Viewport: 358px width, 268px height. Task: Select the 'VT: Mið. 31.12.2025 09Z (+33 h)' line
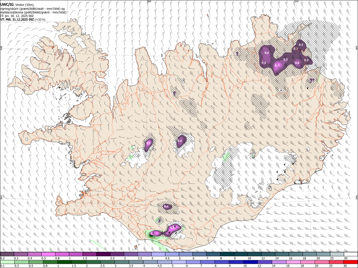pyautogui.click(x=23, y=20)
